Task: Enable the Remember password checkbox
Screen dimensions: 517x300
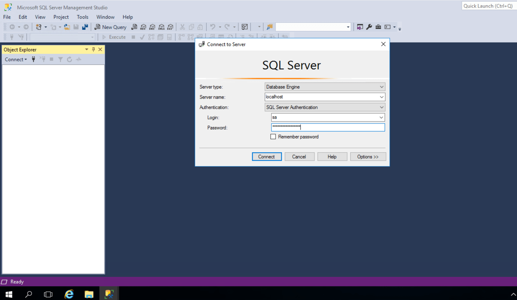Action: (273, 137)
